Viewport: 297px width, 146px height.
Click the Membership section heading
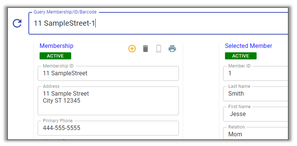point(56,46)
